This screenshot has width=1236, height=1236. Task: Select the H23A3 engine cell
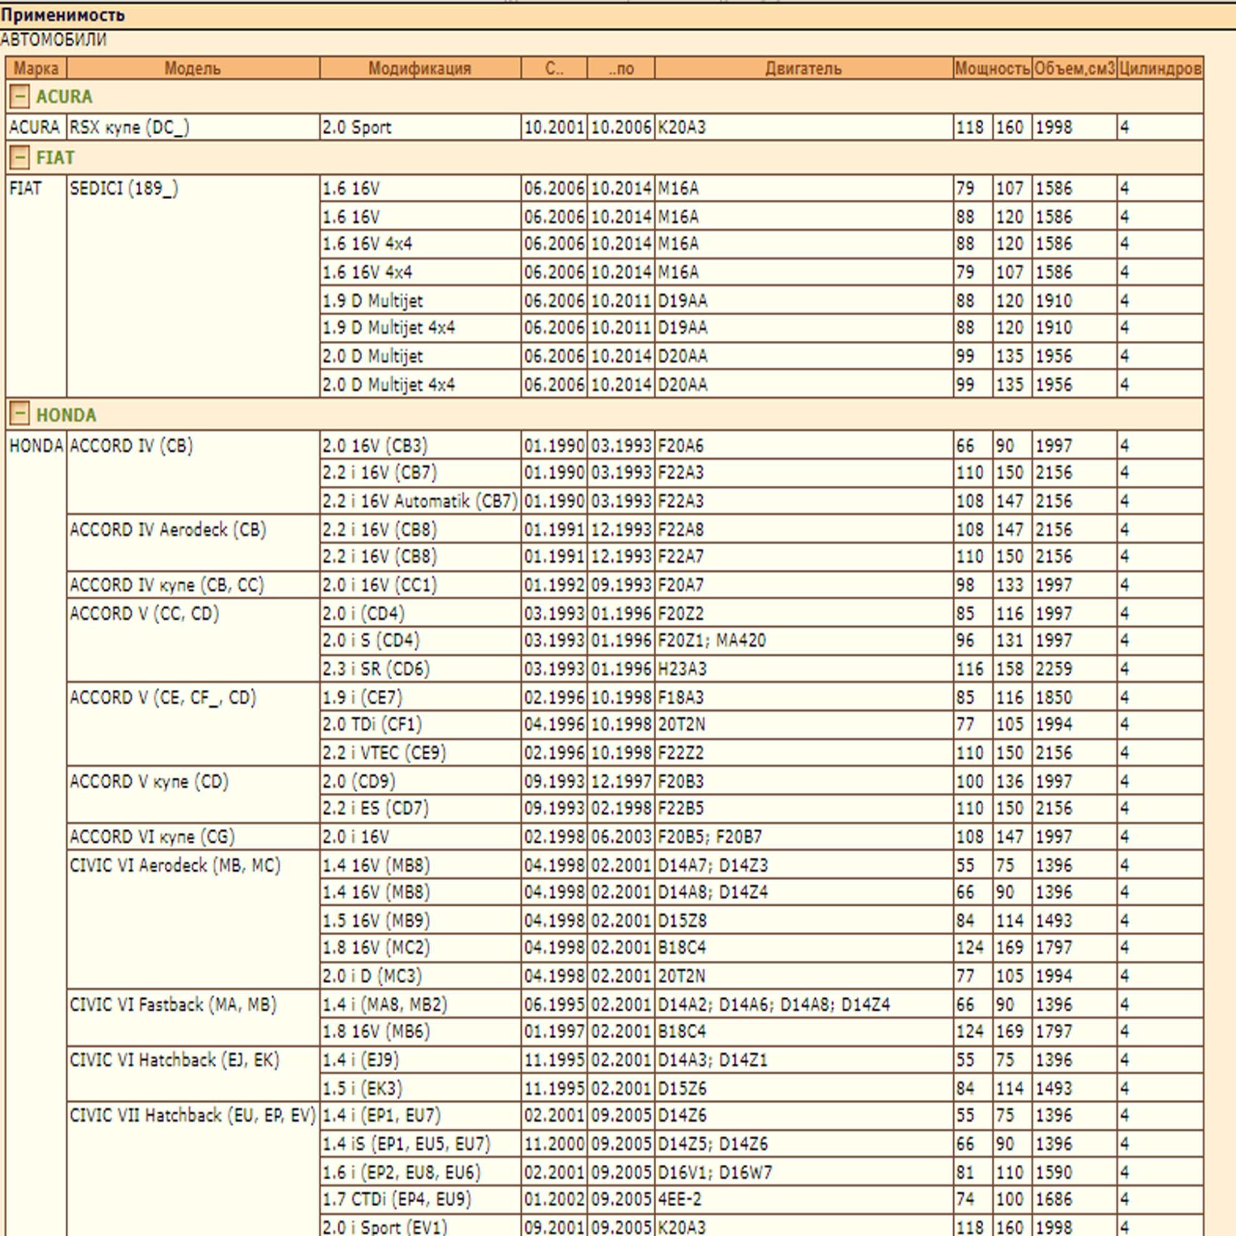click(803, 669)
